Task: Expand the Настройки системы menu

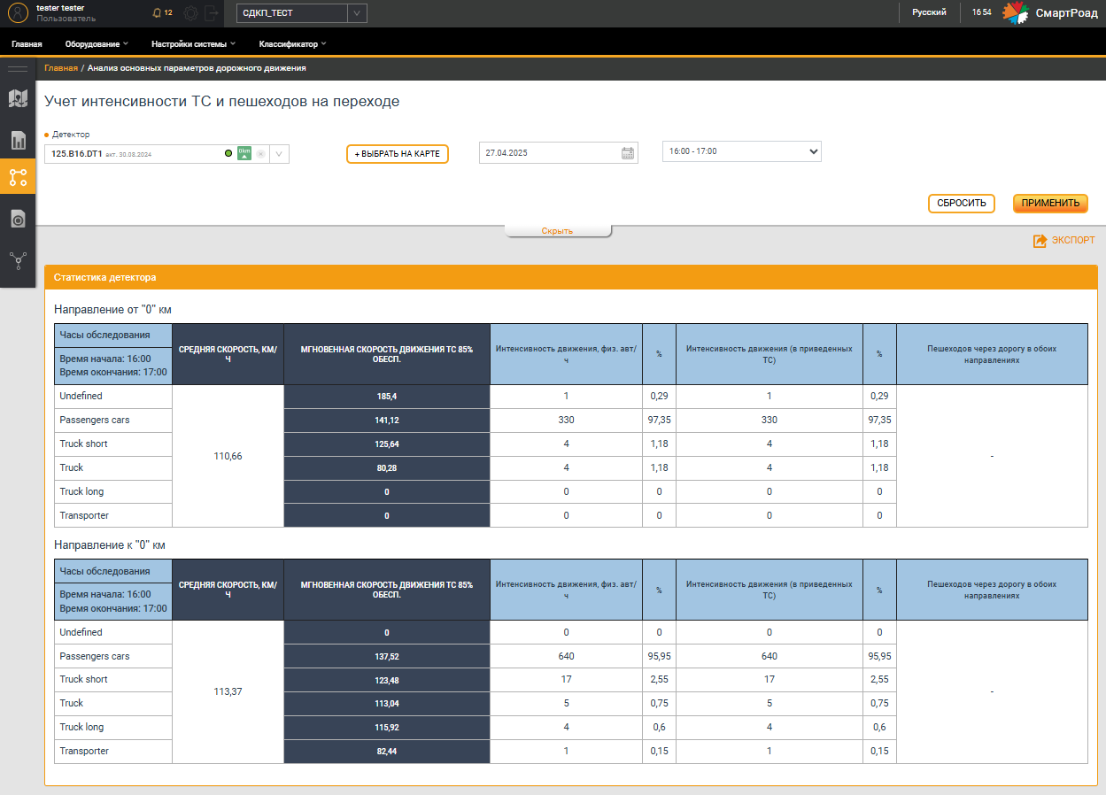Action: pos(193,43)
